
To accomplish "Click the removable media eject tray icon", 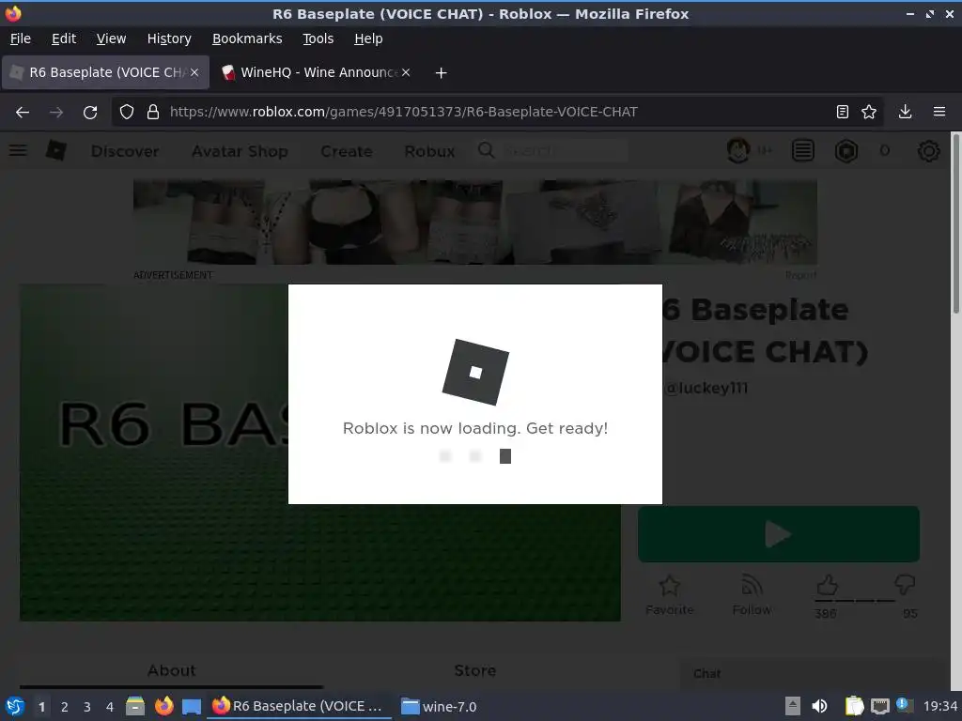I will click(793, 706).
